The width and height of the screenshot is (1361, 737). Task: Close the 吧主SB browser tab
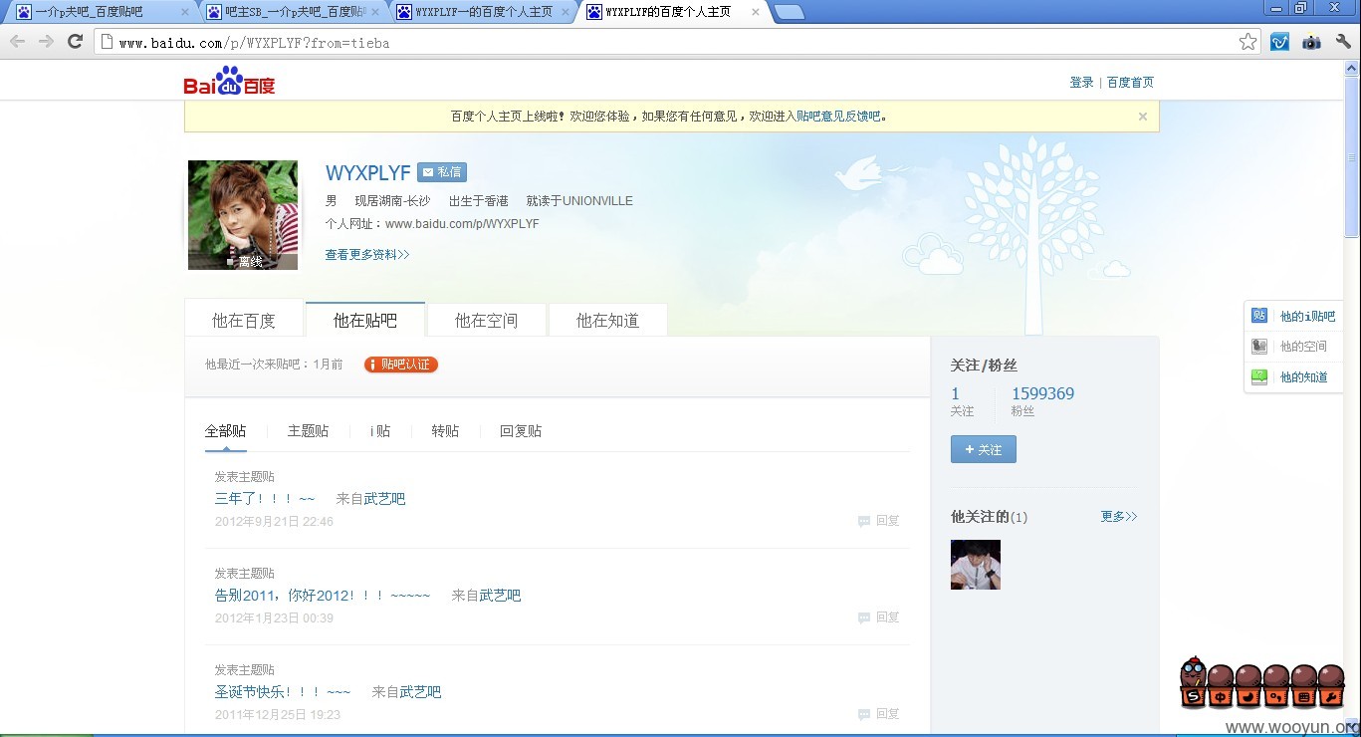pyautogui.click(x=375, y=13)
